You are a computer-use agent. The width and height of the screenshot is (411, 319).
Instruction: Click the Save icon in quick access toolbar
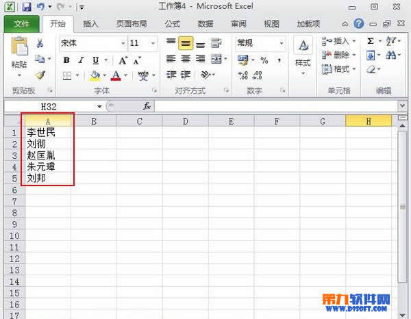(27, 7)
